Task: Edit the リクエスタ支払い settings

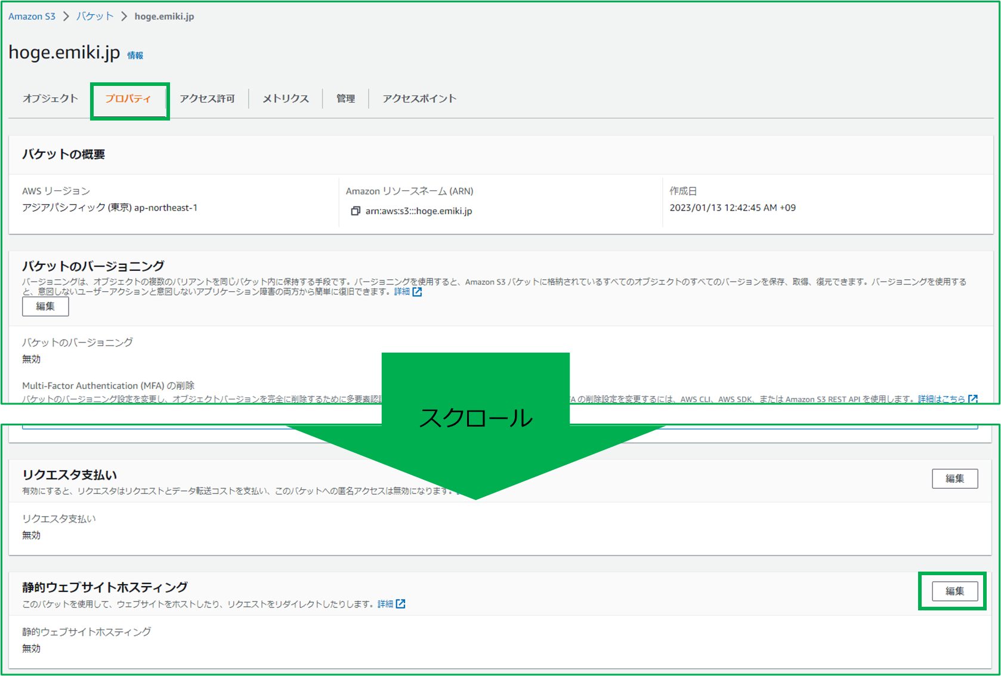Action: point(955,479)
